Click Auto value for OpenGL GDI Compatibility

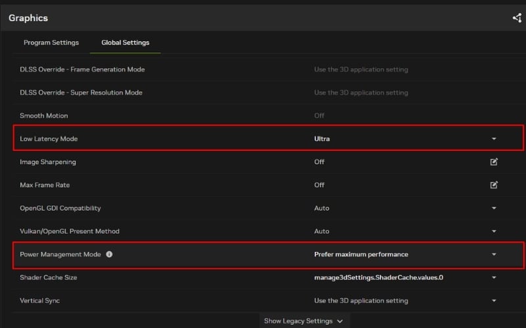(x=322, y=208)
